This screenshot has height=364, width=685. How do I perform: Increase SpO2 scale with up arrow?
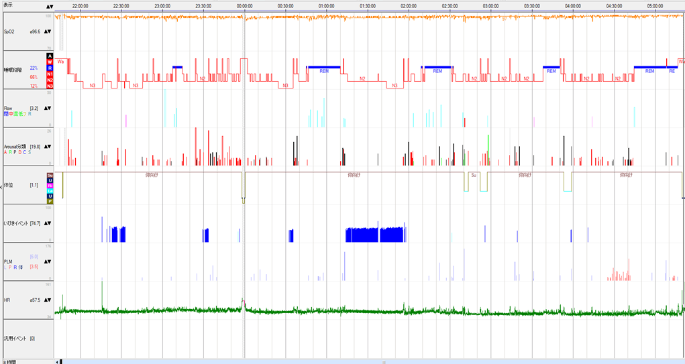46,32
